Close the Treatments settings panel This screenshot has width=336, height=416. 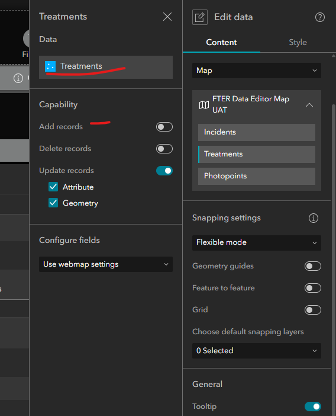167,17
